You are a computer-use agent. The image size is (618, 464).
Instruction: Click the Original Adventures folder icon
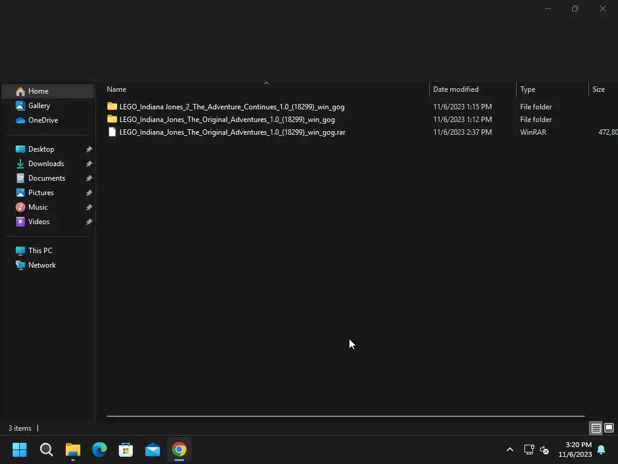[x=112, y=119]
